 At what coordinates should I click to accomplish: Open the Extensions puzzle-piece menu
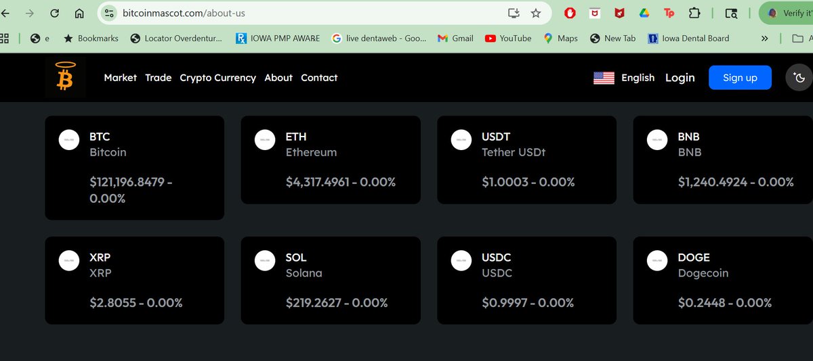[694, 13]
